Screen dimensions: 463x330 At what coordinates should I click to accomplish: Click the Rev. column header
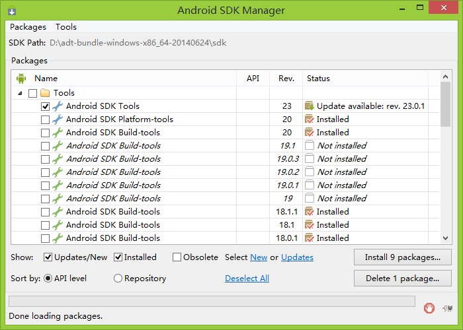[286, 79]
